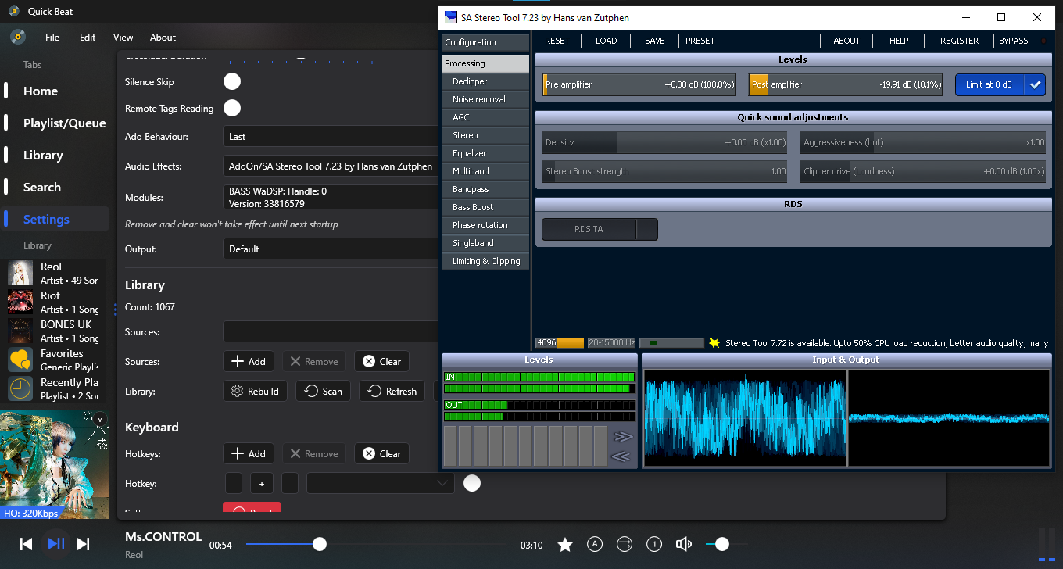Click the favorite star icon in player bar

[x=565, y=545]
